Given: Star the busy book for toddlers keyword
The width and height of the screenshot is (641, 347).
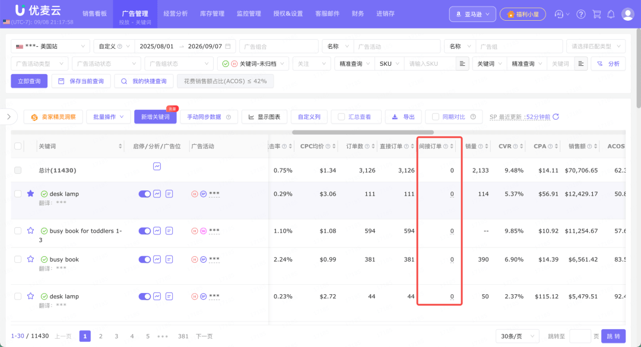Looking at the screenshot, I should [31, 231].
